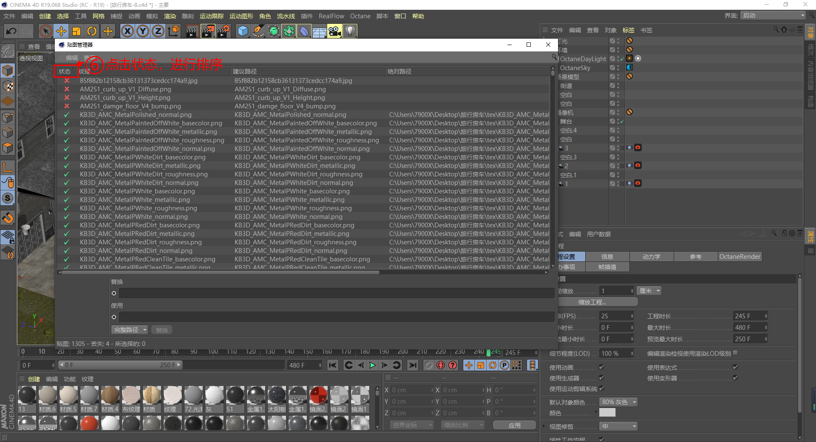This screenshot has height=442, width=816.
Task: Toggle the point level animation dots icon
Action: point(516,365)
